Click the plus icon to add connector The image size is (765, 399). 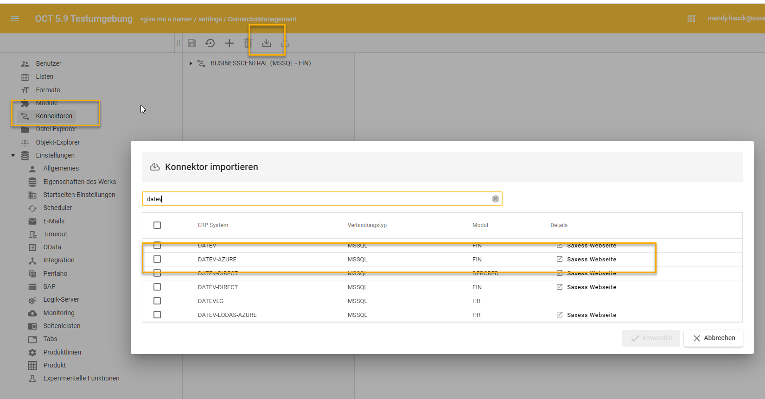tap(229, 43)
